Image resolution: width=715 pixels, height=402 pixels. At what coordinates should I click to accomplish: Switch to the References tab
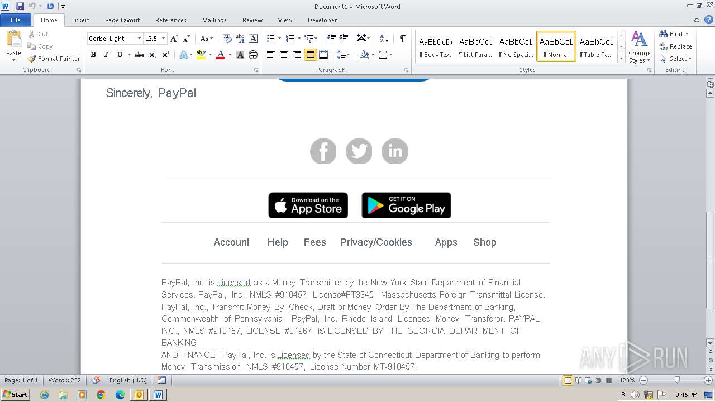click(171, 20)
